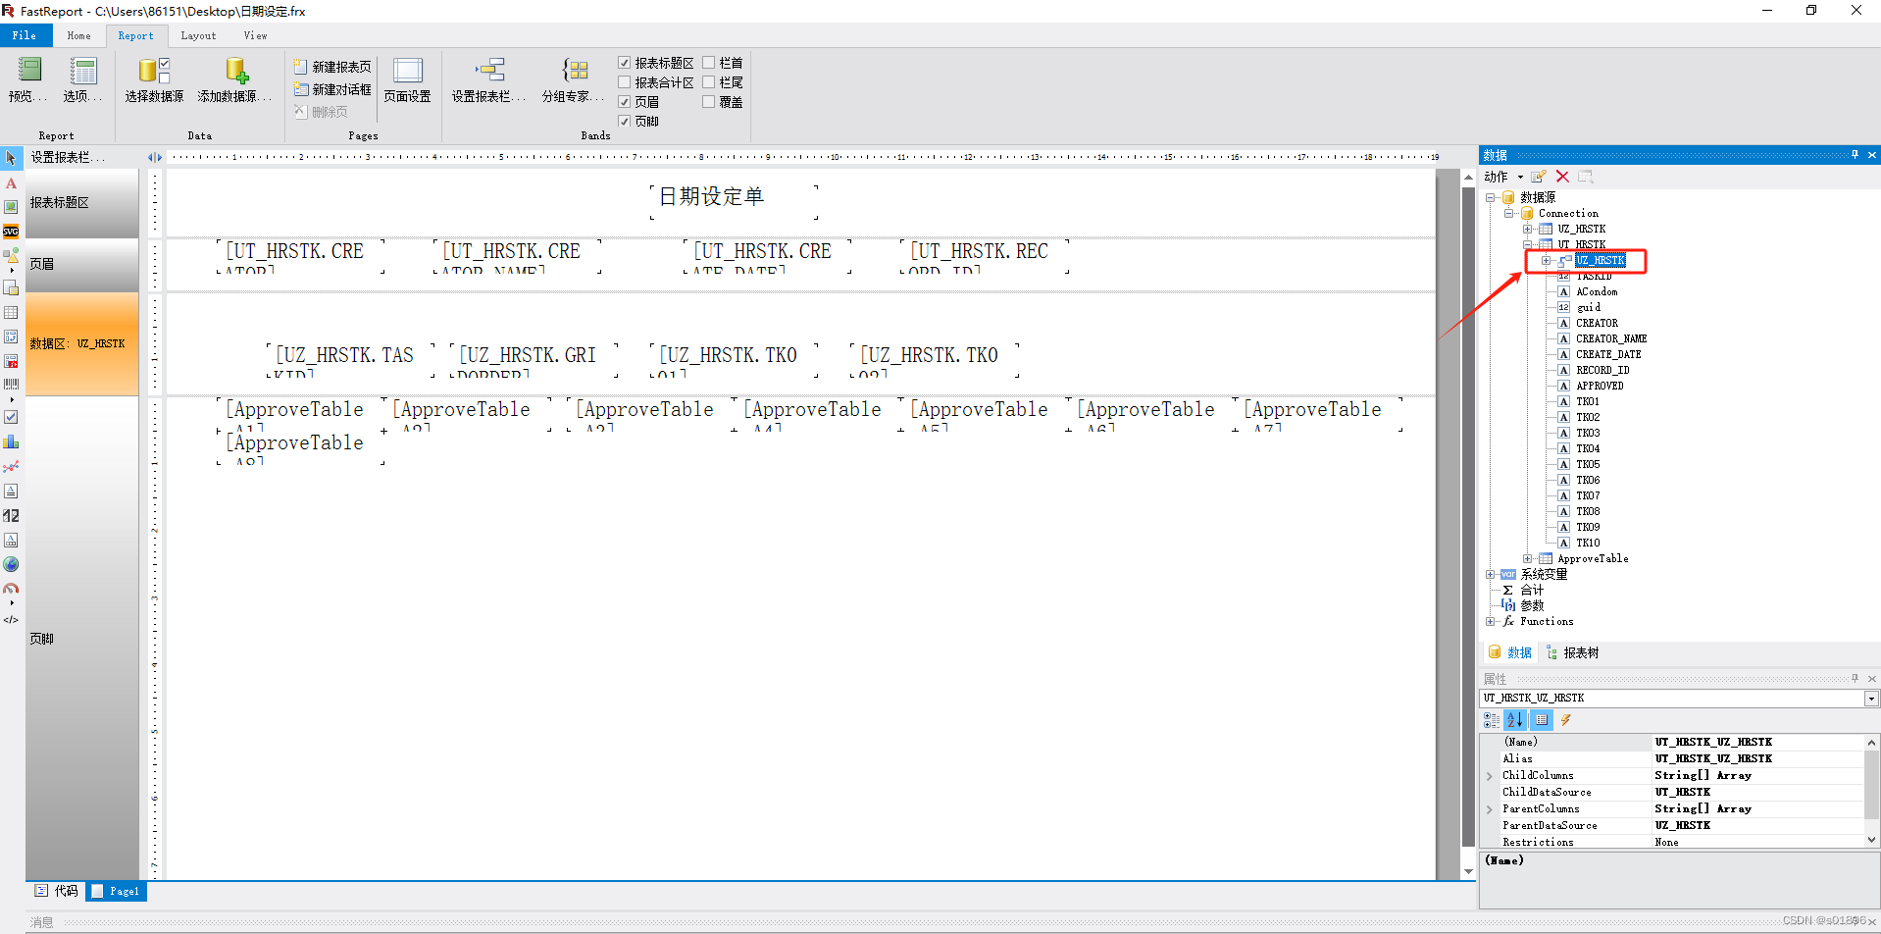Expand the UZ_HRSTK table under Connection

1528,229
